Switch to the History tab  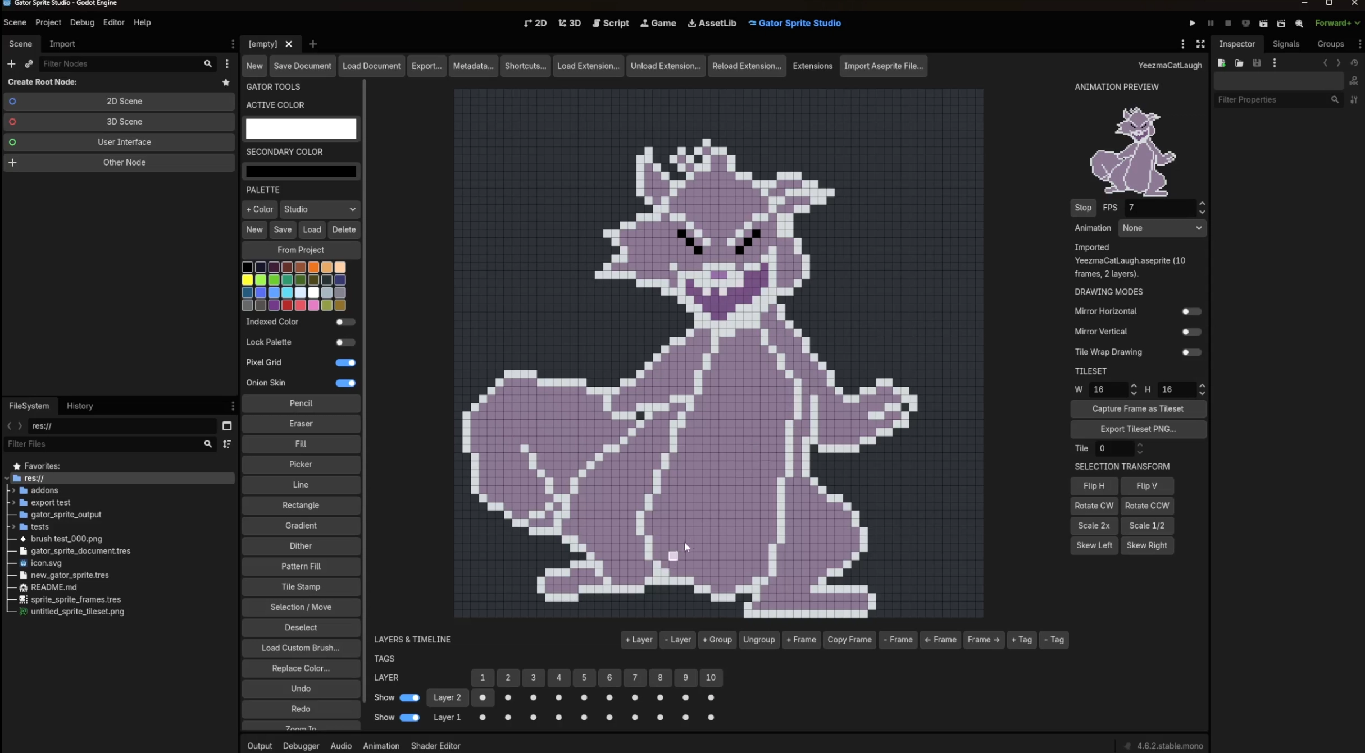(x=80, y=406)
